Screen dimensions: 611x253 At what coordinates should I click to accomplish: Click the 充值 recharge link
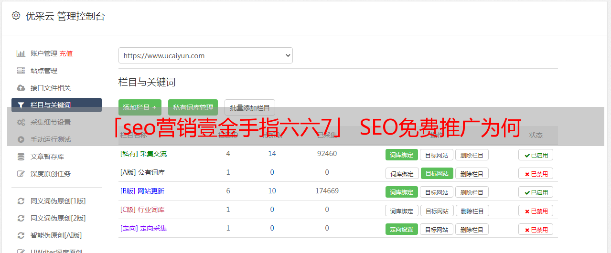pos(66,53)
